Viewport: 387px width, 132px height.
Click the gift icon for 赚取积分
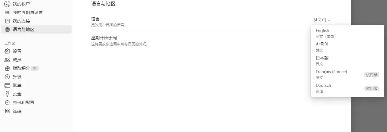(x=7, y=68)
